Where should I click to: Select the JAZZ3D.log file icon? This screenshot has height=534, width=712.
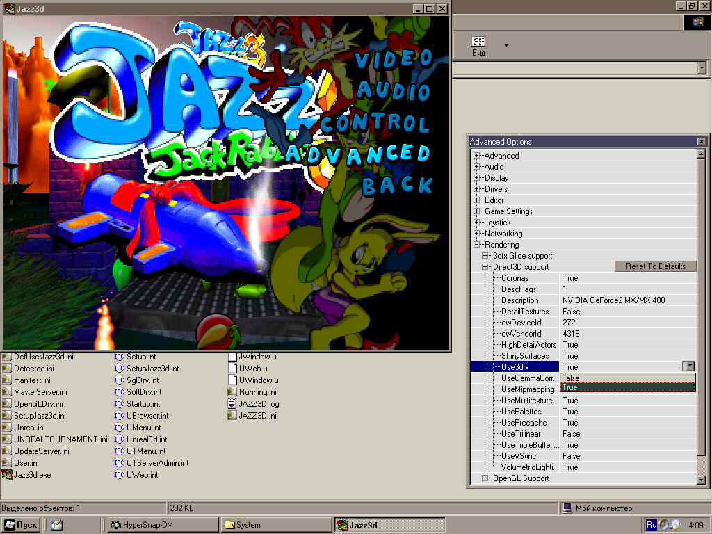point(232,404)
